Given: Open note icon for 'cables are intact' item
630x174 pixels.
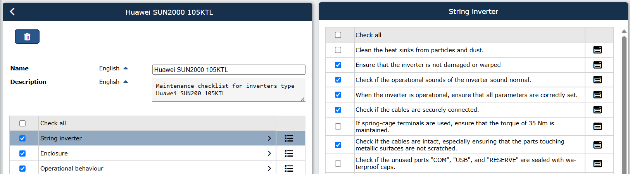Looking at the screenshot, I should [598, 145].
